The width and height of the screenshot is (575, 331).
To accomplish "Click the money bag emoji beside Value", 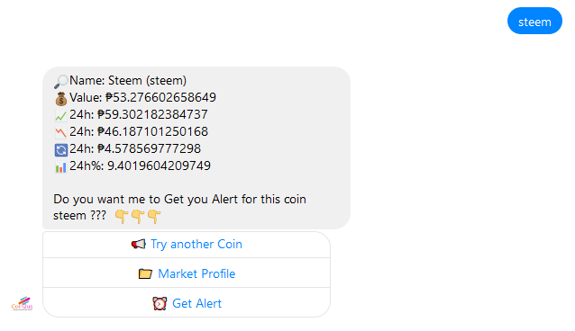I will click(61, 99).
